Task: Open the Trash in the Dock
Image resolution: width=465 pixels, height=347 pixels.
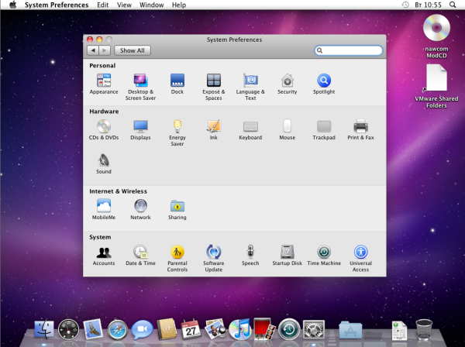Action: 424,329
